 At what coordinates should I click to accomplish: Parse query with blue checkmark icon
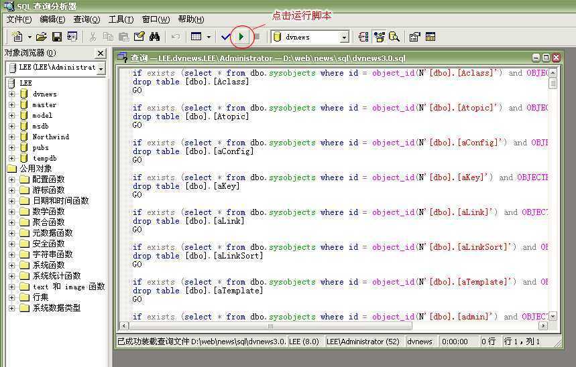click(225, 37)
